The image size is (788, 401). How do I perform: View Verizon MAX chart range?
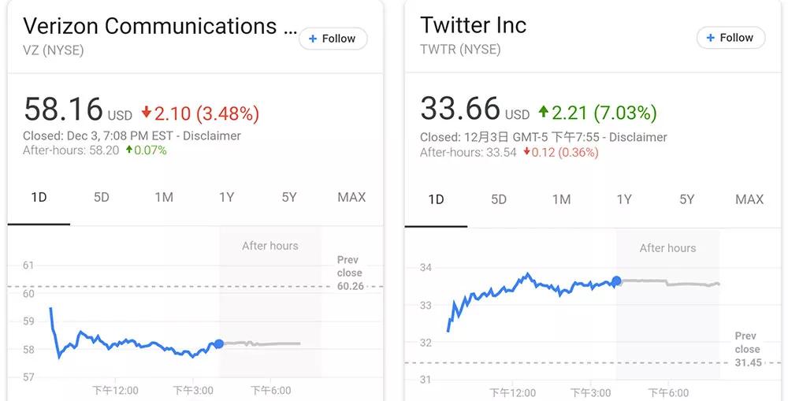[351, 197]
